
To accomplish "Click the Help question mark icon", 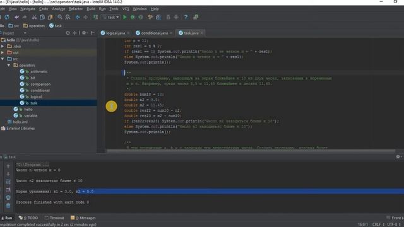I will 186,17.
